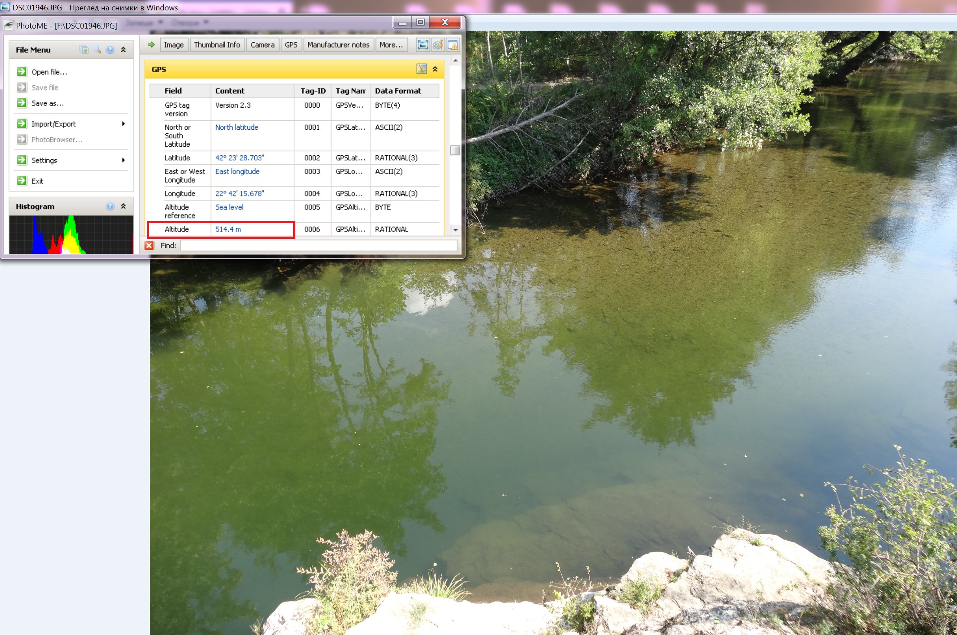Click Open file... in File Menu
Viewport: 957px width, 635px height.
tap(49, 72)
